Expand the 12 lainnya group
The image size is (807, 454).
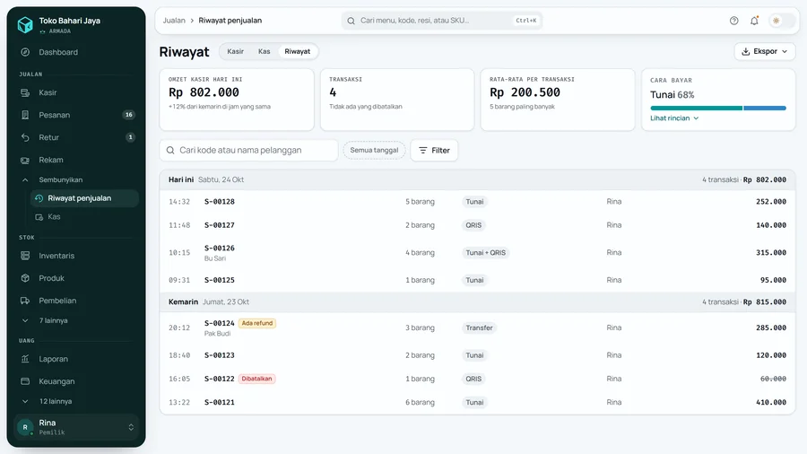(76, 401)
